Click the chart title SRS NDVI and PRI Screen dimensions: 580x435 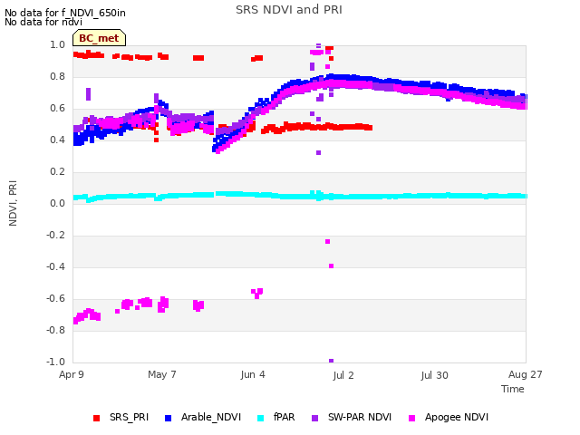pyautogui.click(x=289, y=9)
